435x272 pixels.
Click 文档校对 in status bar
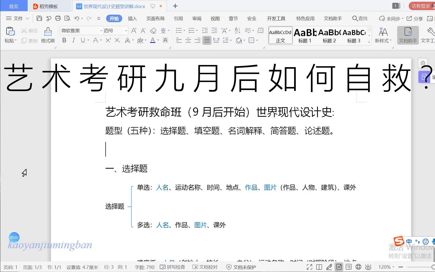pyautogui.click(x=205, y=267)
